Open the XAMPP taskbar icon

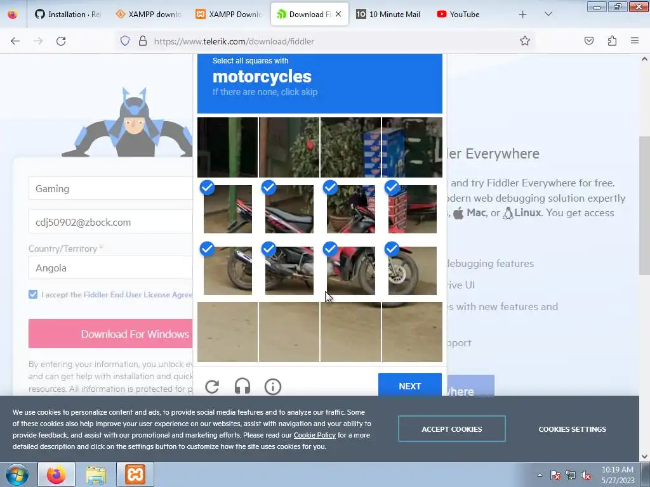pos(135,474)
